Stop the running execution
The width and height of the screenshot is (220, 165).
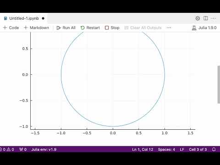pyautogui.click(x=112, y=27)
